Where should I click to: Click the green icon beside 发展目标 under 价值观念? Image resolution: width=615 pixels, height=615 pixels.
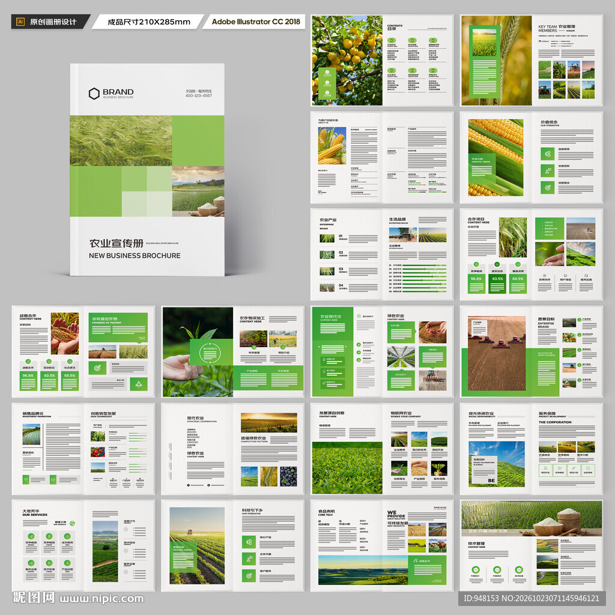point(548,171)
